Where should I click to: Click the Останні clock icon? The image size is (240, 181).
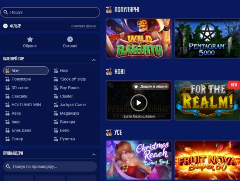point(70,39)
